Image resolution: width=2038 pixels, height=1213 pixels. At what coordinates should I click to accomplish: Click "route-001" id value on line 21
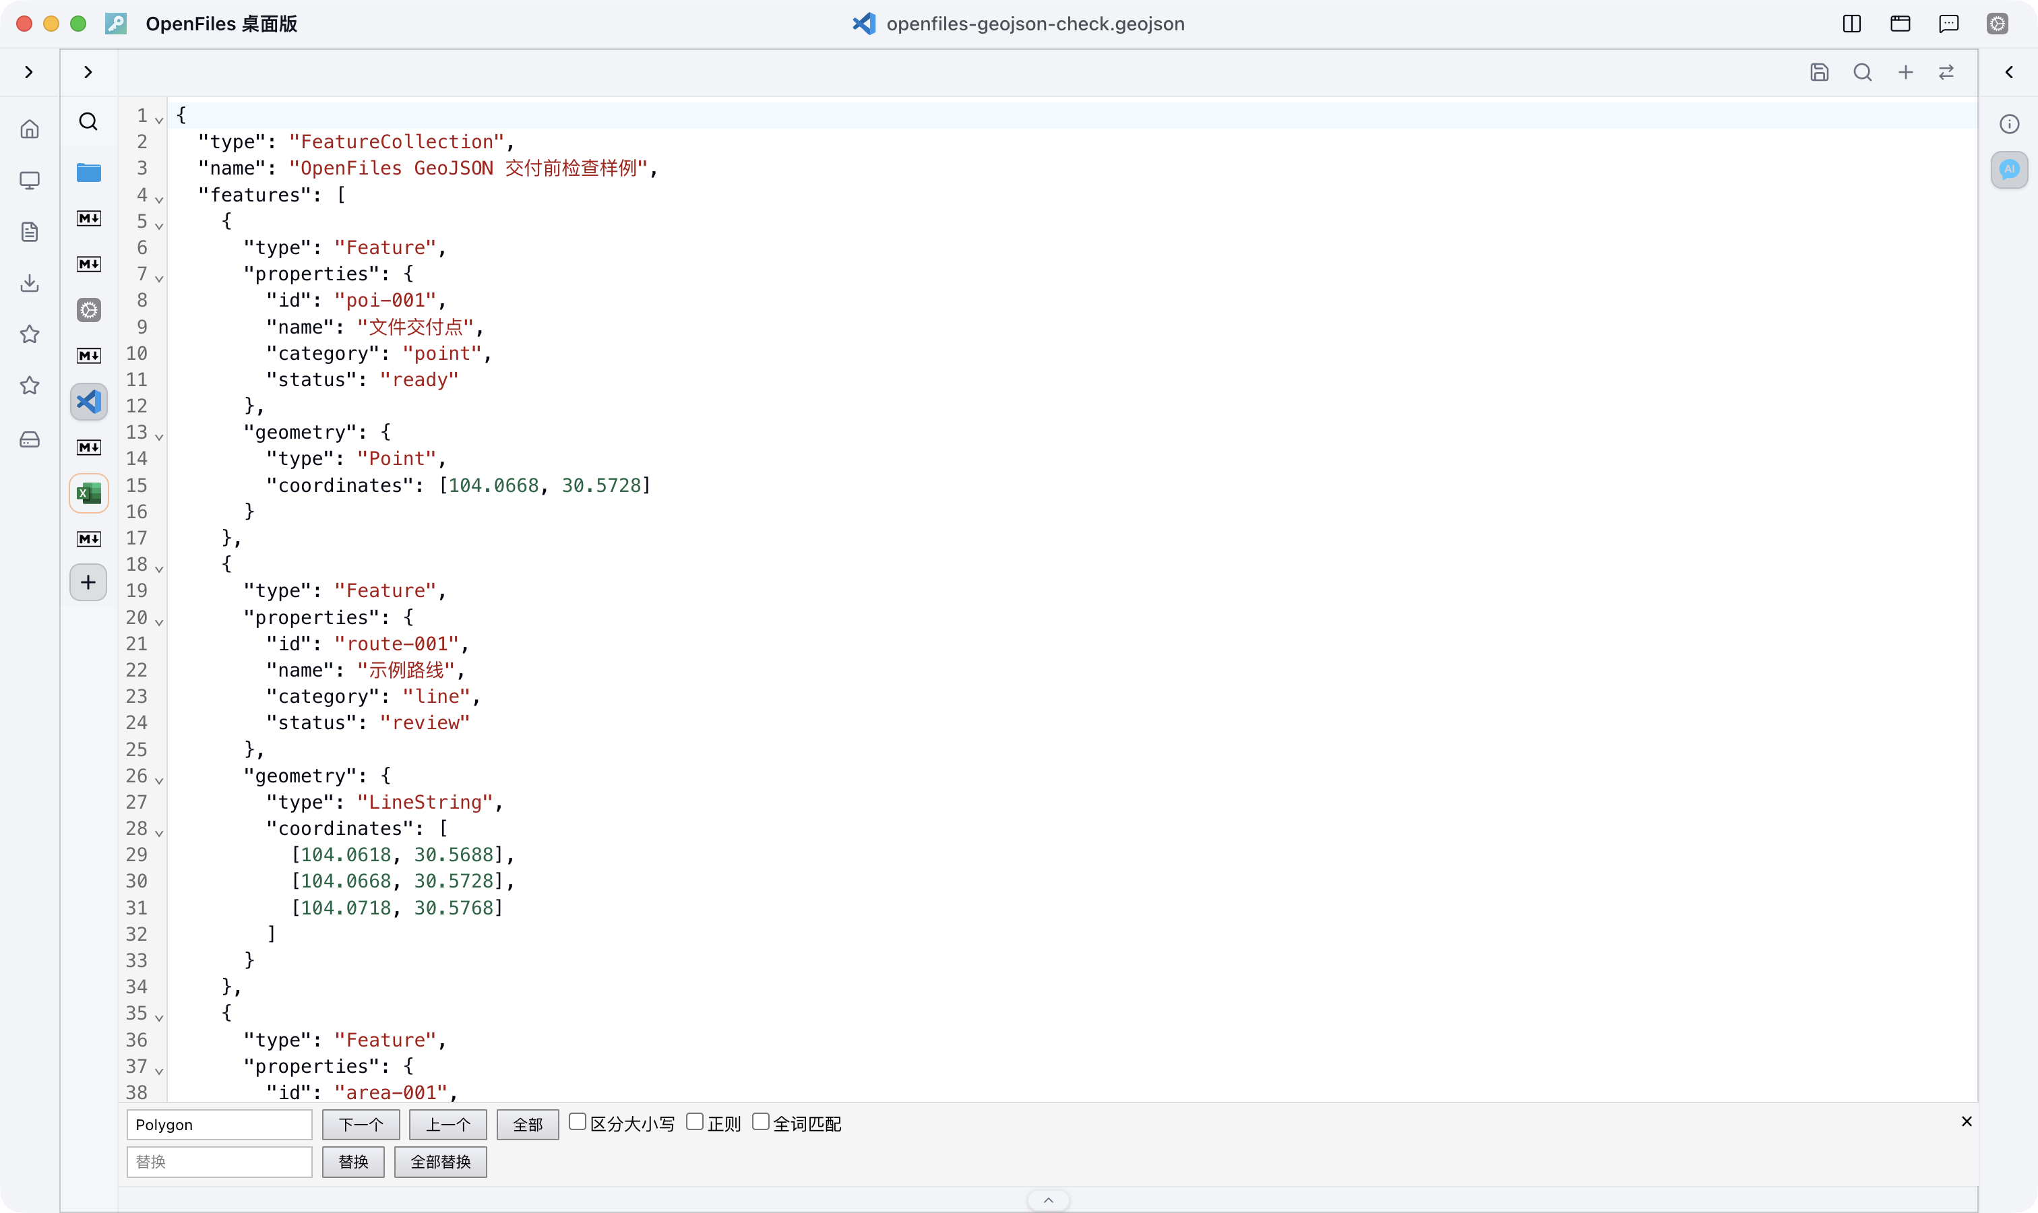[x=396, y=644]
